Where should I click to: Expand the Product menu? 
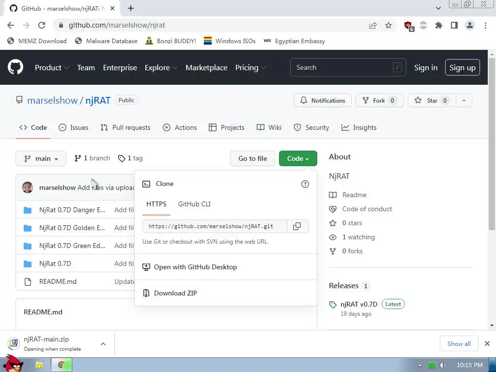click(x=52, y=68)
